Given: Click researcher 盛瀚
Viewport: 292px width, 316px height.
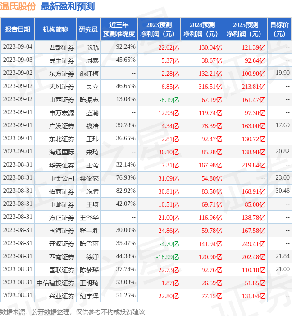Looking at the screenshot, I should coord(92,113).
